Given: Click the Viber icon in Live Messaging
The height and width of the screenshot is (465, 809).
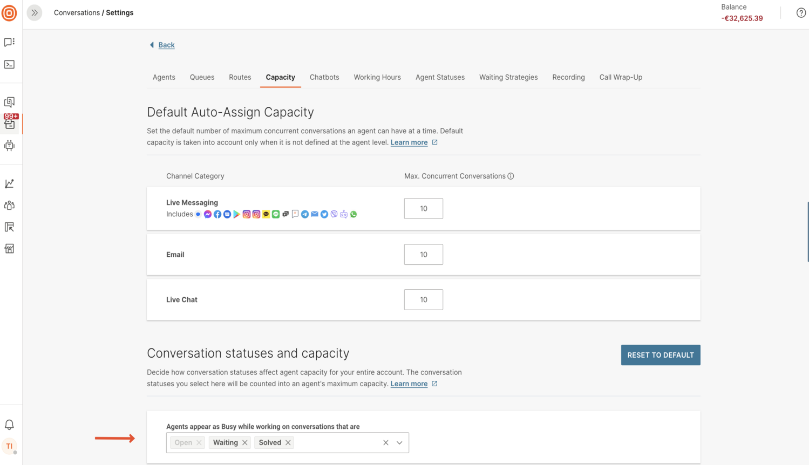Looking at the screenshot, I should point(334,214).
